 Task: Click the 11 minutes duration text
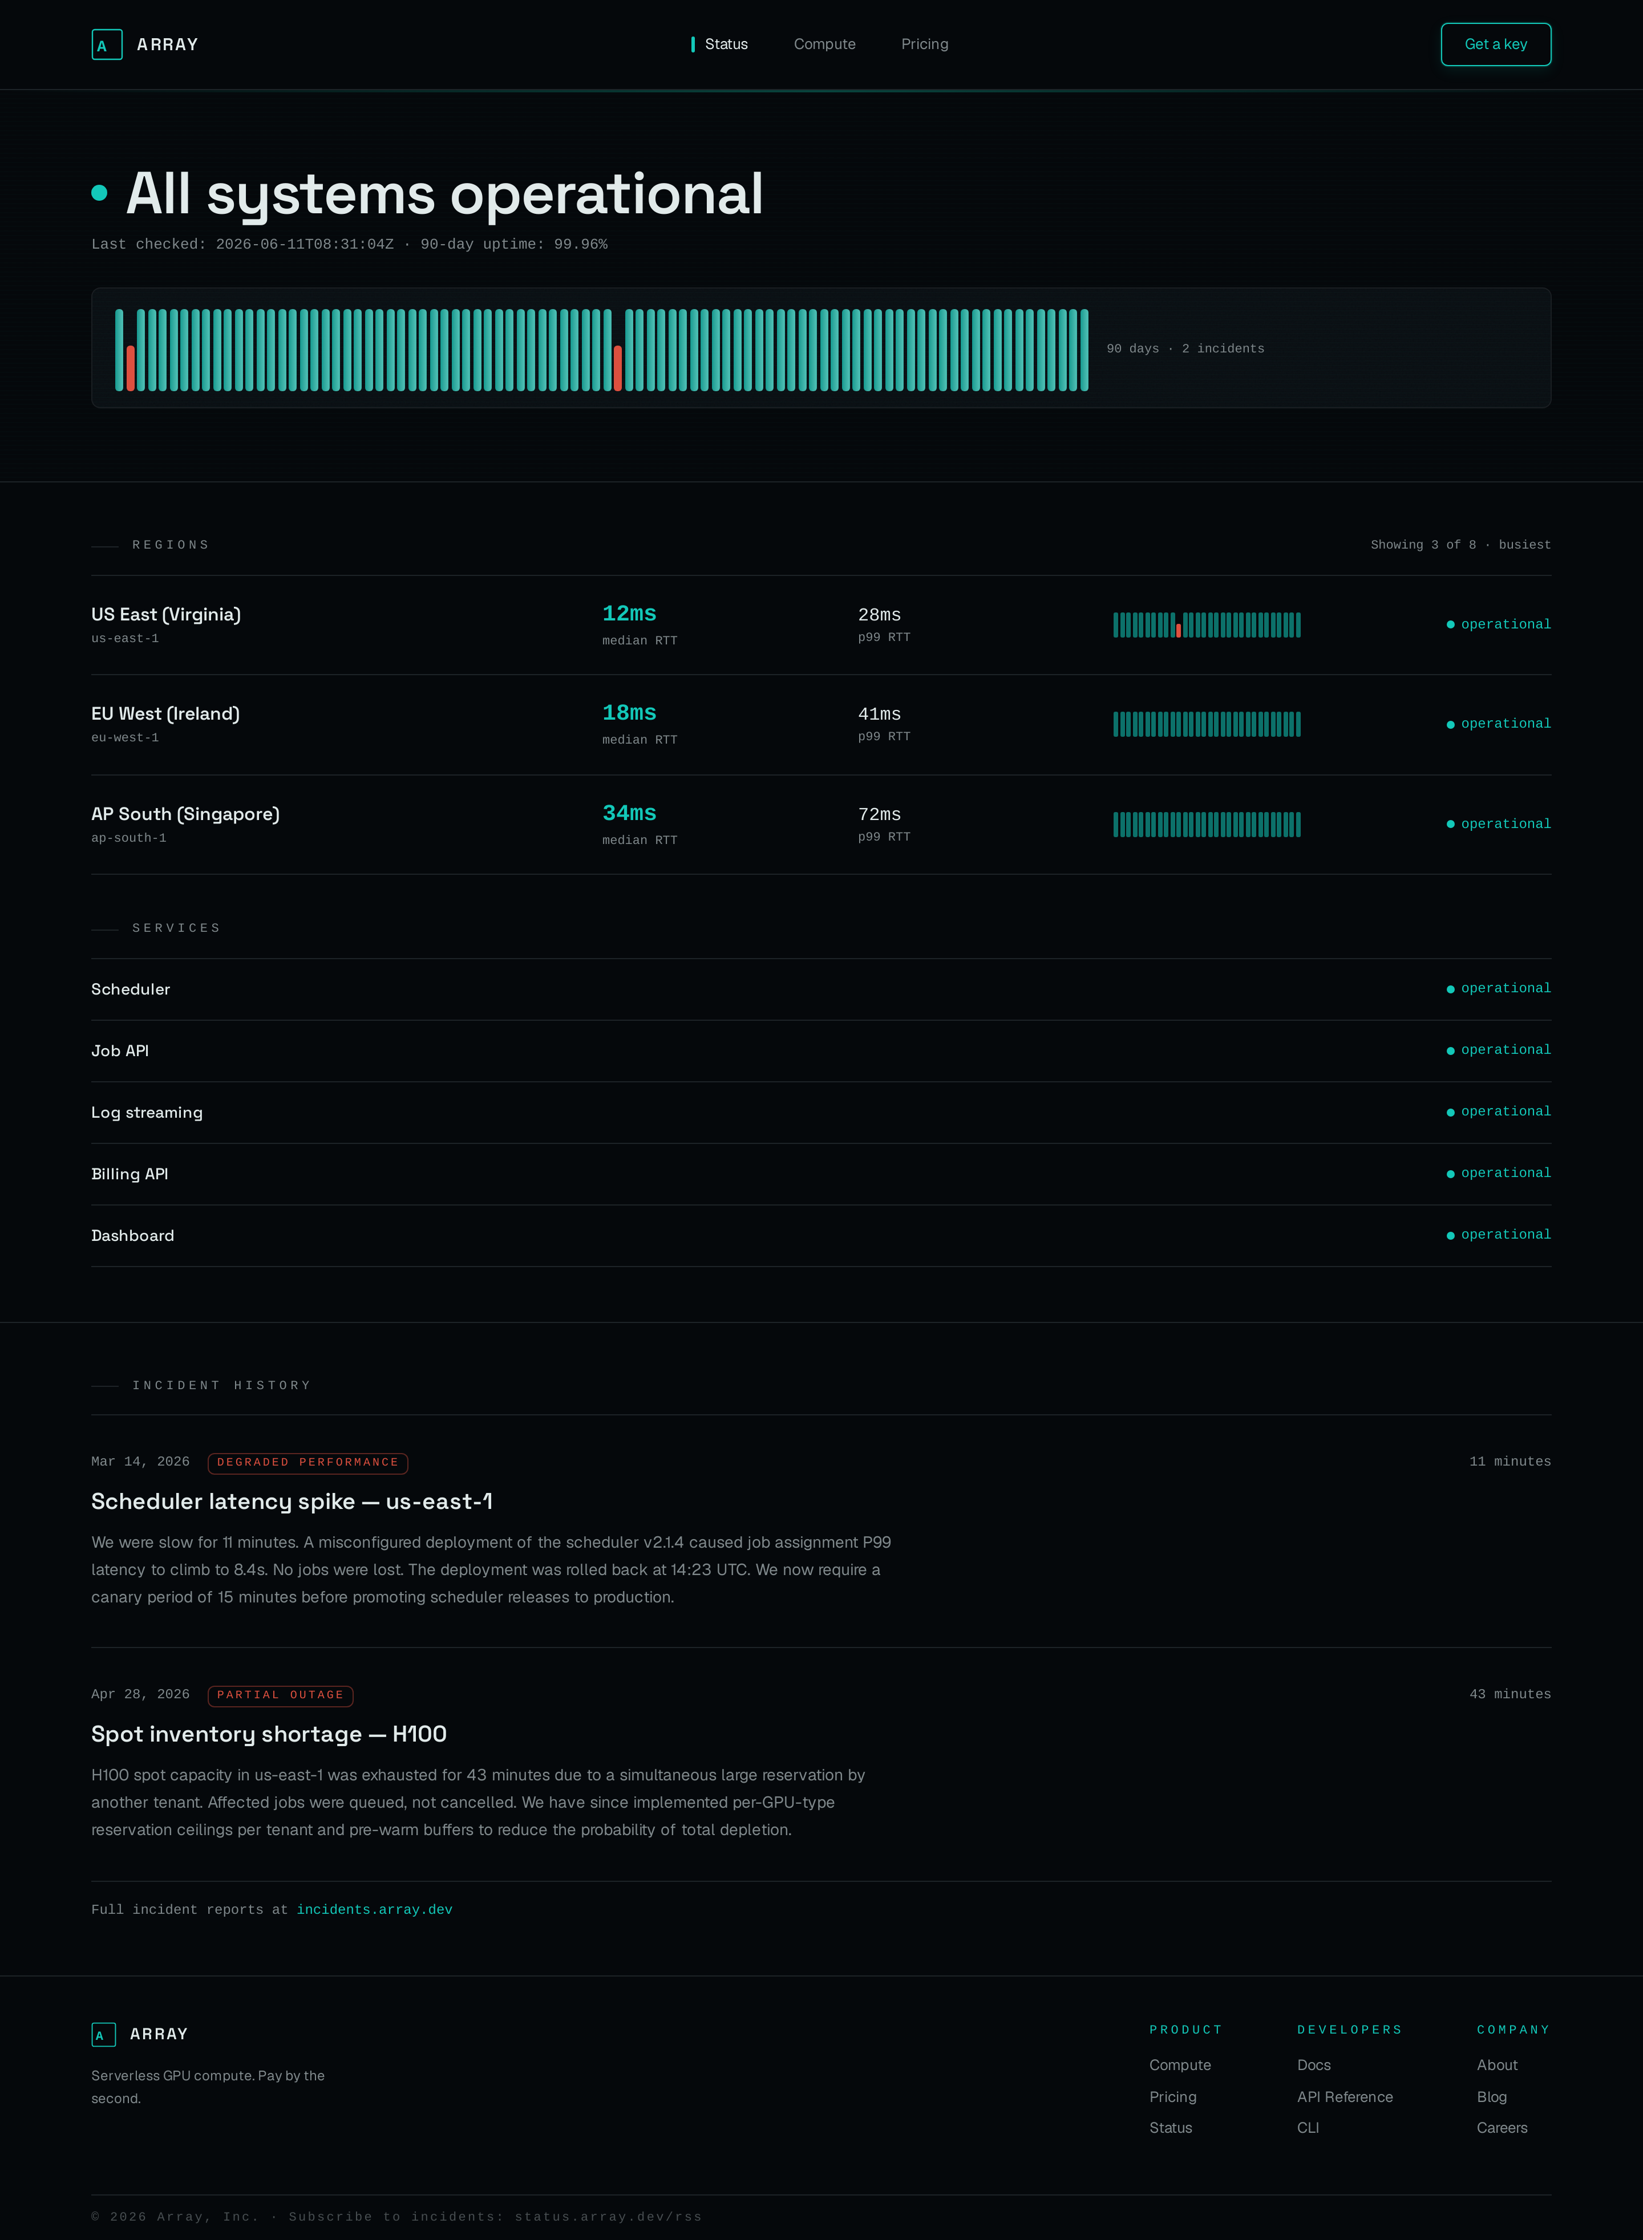point(1510,1462)
